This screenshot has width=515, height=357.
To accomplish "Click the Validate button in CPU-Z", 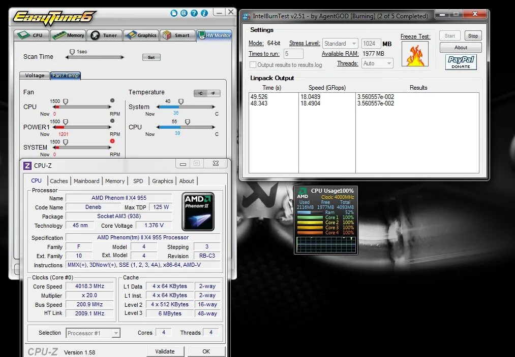I will click(165, 351).
